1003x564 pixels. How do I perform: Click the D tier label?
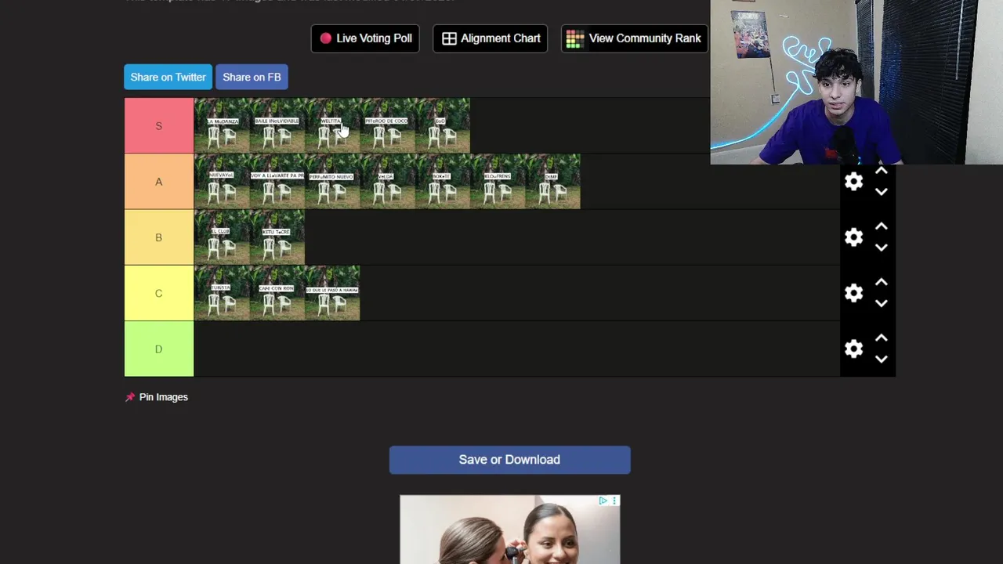point(159,349)
